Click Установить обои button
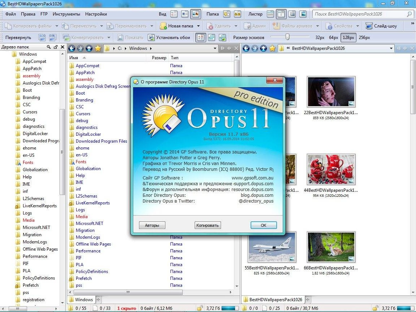The height and width of the screenshot is (312, 416). pos(169,38)
